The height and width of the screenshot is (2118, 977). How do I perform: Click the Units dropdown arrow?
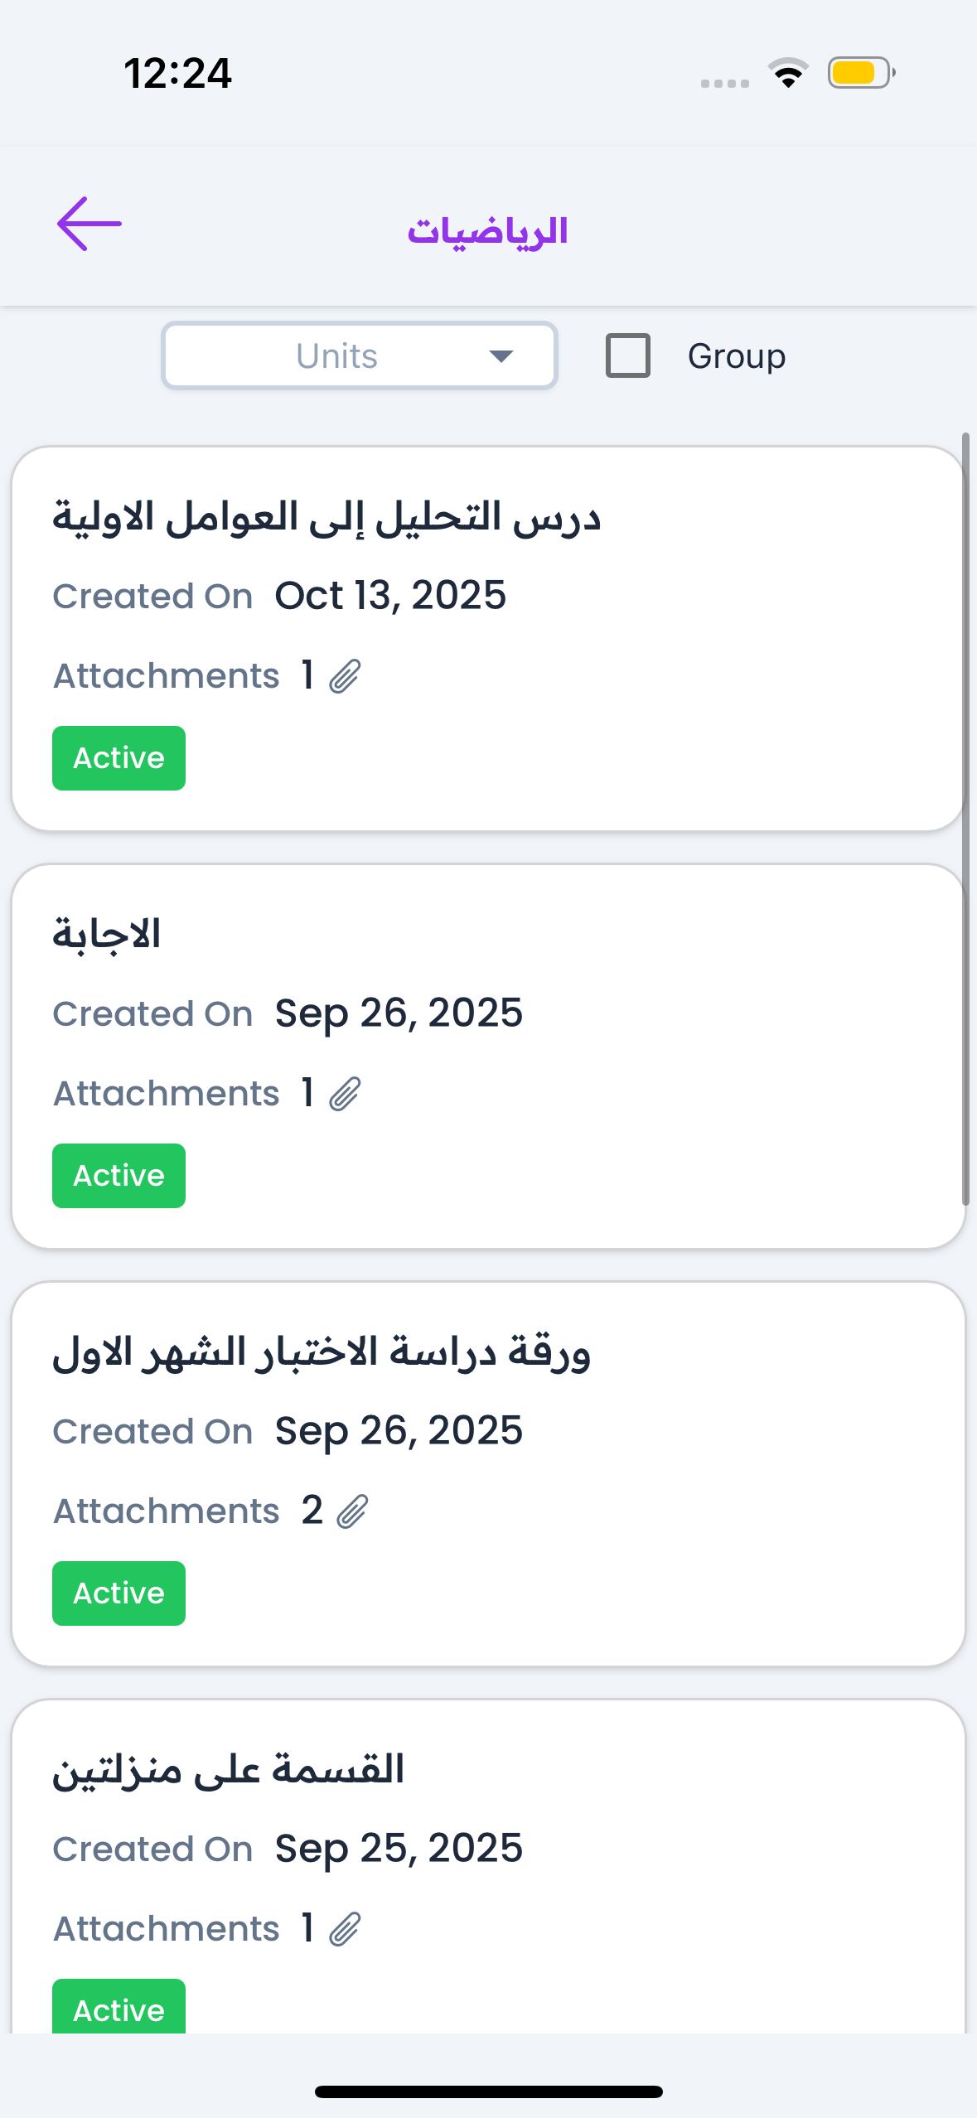point(501,356)
